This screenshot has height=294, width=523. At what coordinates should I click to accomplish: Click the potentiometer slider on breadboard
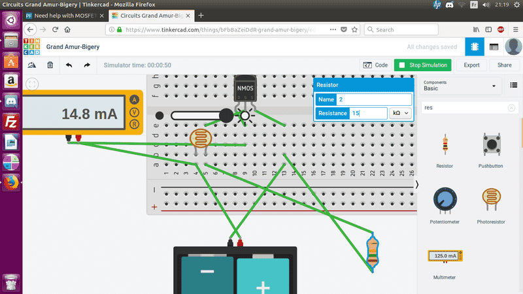pyautogui.click(x=197, y=116)
